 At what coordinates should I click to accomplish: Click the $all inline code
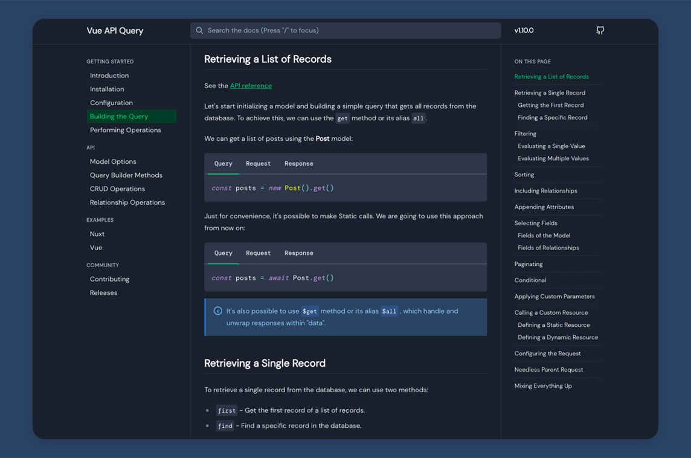click(x=389, y=311)
